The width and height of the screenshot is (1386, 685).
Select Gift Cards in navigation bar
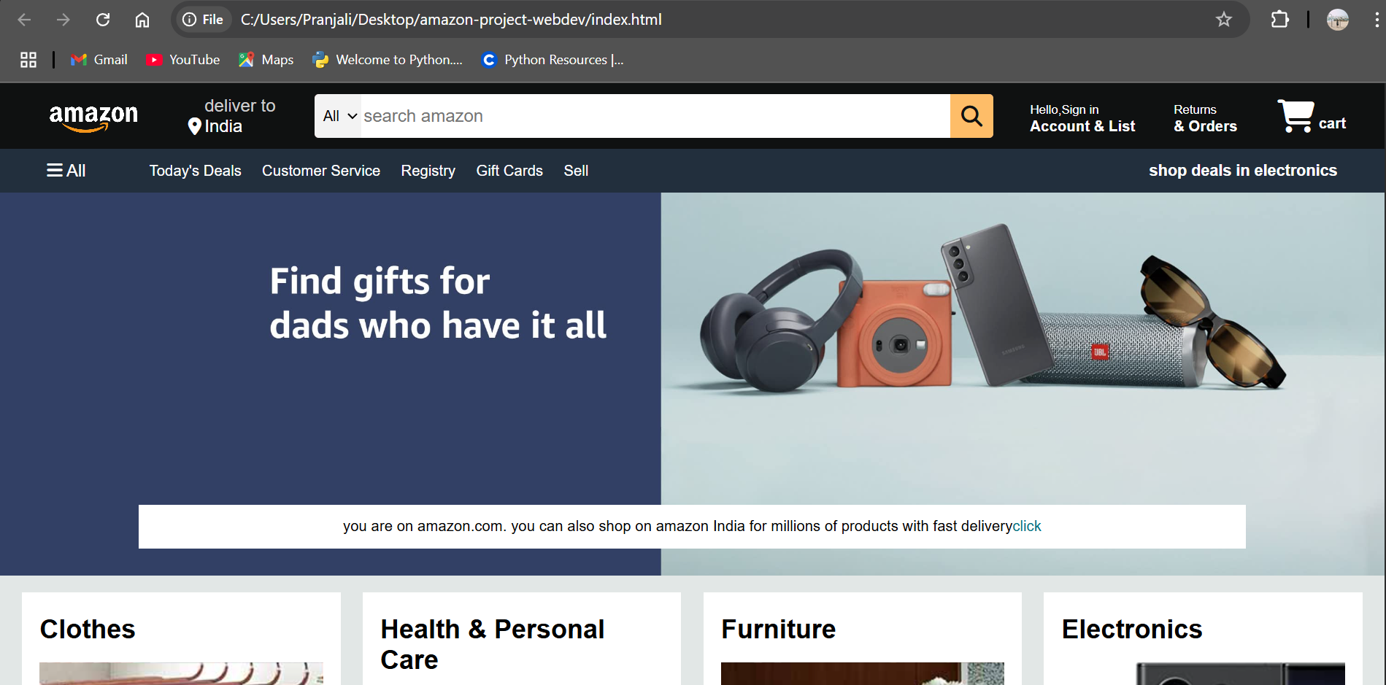[509, 171]
